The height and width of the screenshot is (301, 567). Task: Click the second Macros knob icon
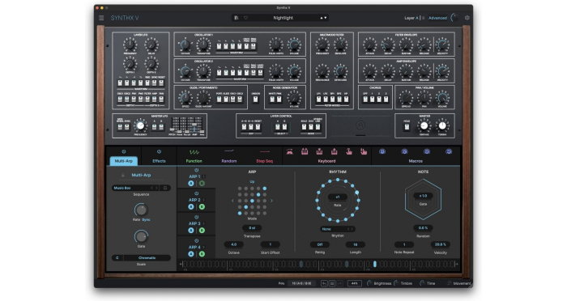click(x=405, y=152)
